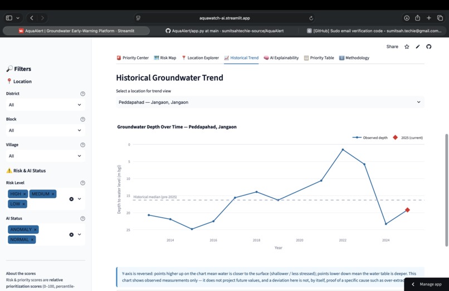Click the About the scores text
This screenshot has height=291, width=449.
pos(21,273)
